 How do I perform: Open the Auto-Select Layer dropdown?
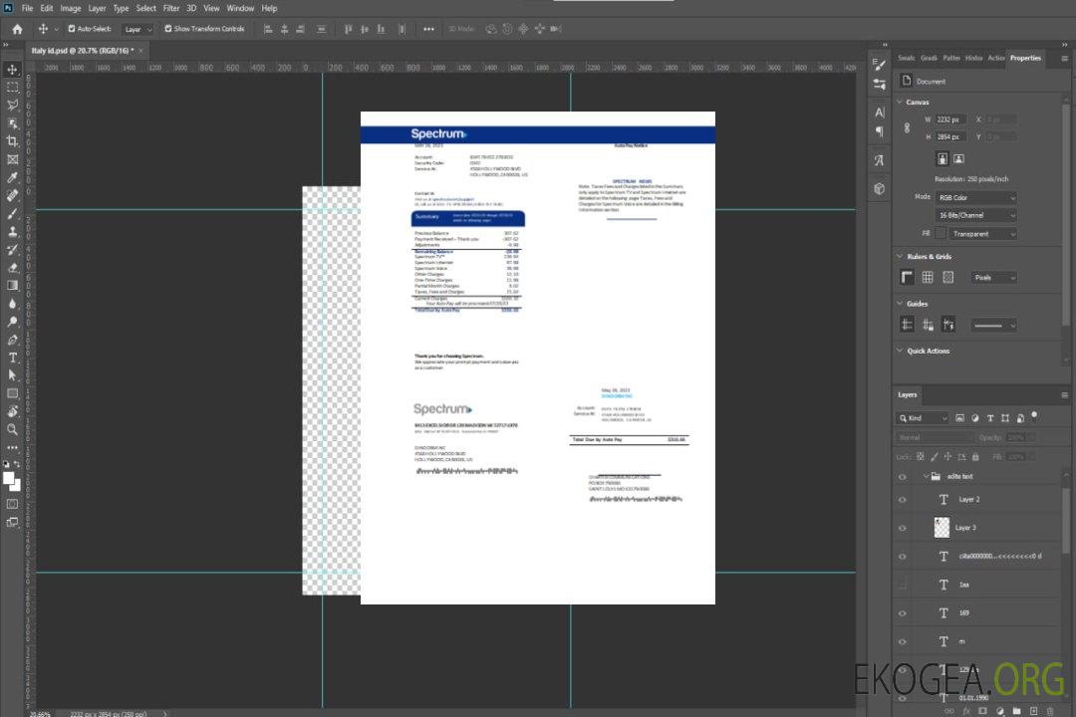137,29
